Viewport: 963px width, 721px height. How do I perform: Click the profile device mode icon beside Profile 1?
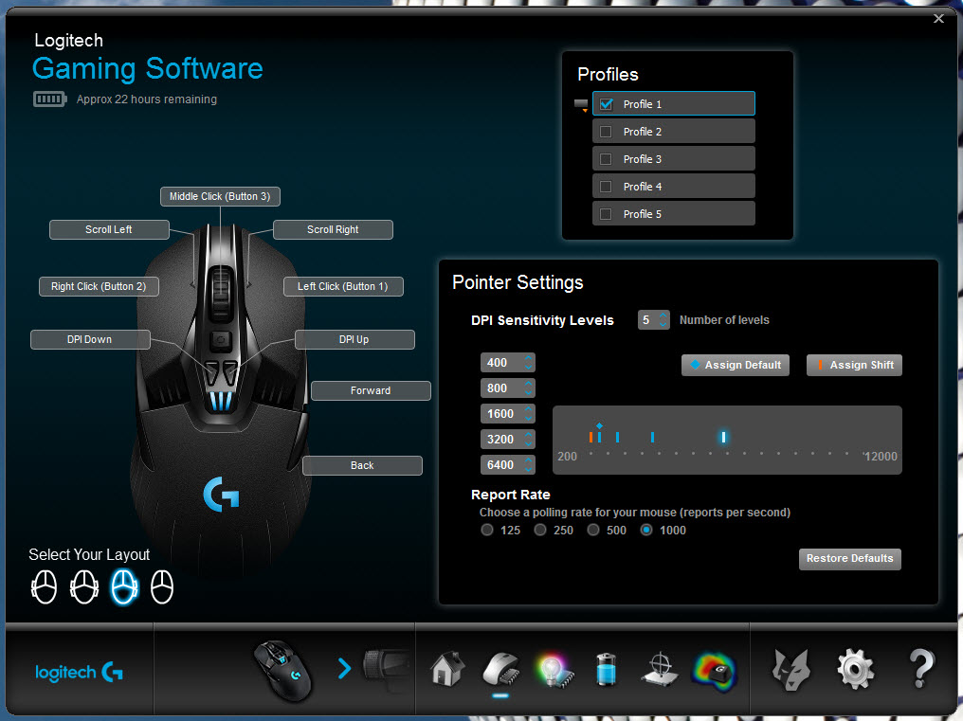pos(581,105)
